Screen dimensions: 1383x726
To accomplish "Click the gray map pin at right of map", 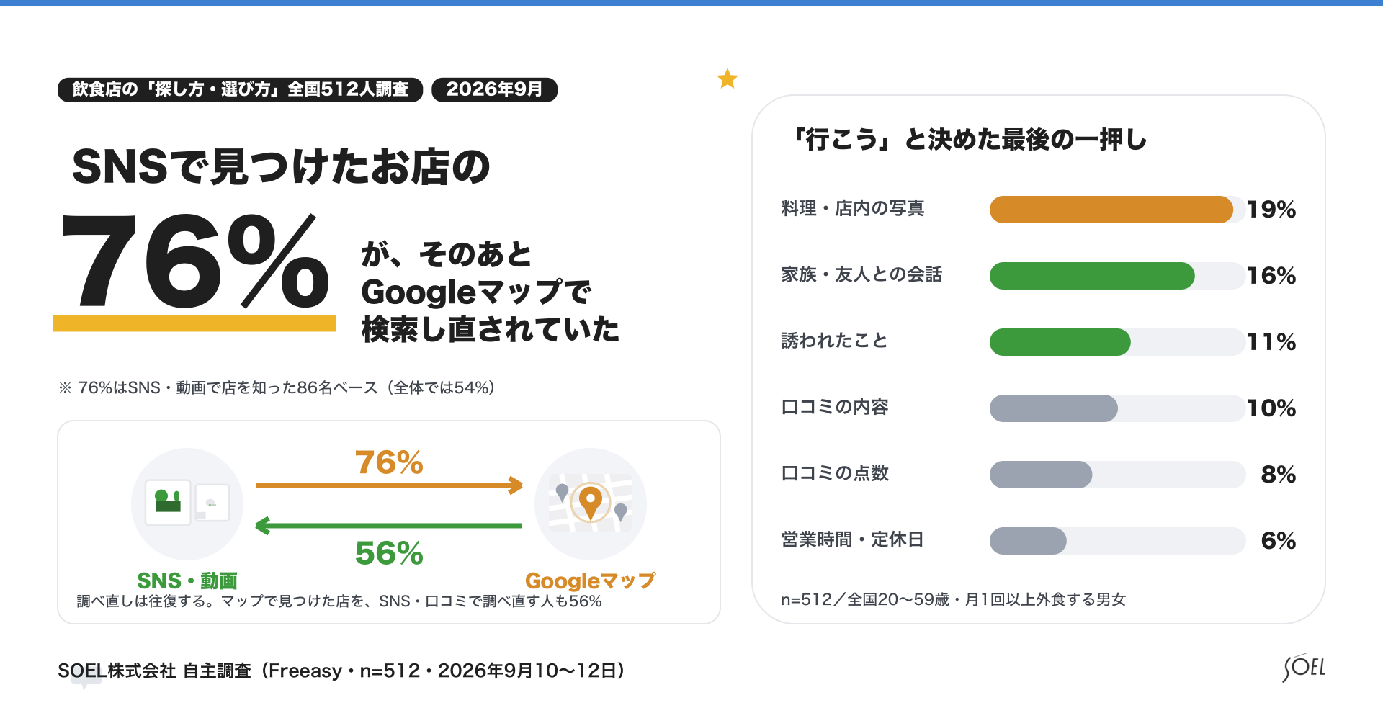I will [621, 512].
